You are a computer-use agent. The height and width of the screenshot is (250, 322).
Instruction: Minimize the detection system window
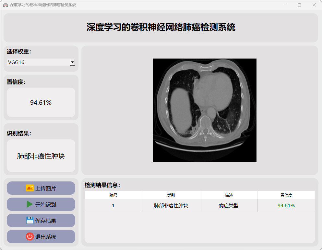pyautogui.click(x=284, y=5)
